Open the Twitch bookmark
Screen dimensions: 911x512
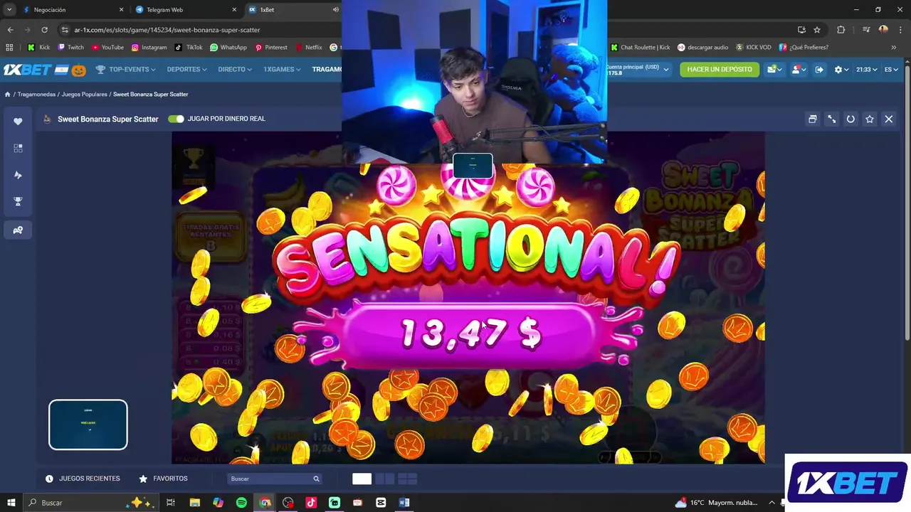pyautogui.click(x=70, y=48)
